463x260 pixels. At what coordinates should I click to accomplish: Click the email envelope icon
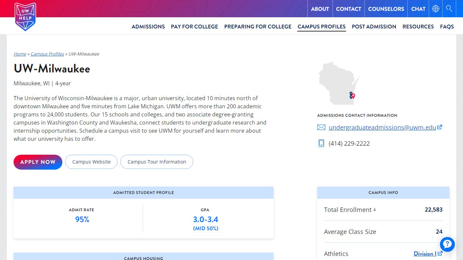coord(321,127)
